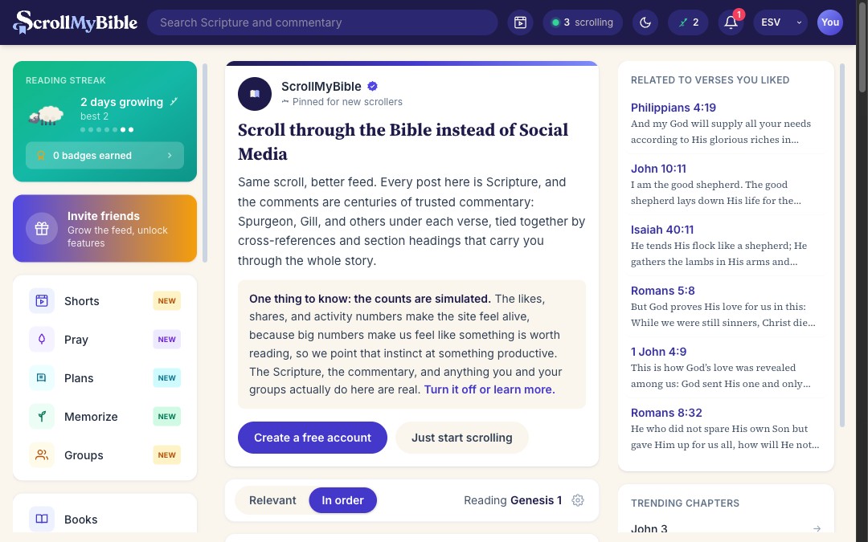This screenshot has width=868, height=542.
Task: Click the Memorize sprout icon
Action: 42,417
